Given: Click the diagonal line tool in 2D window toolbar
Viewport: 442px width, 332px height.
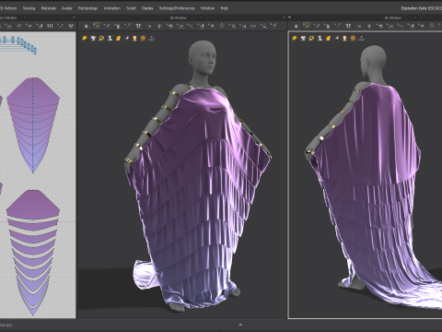Looking at the screenshot, I should tap(61, 26).
